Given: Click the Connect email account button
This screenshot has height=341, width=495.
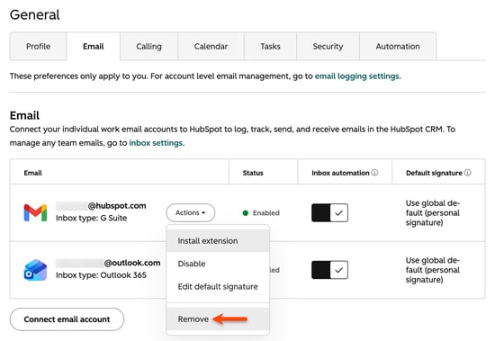Looking at the screenshot, I should 67,319.
